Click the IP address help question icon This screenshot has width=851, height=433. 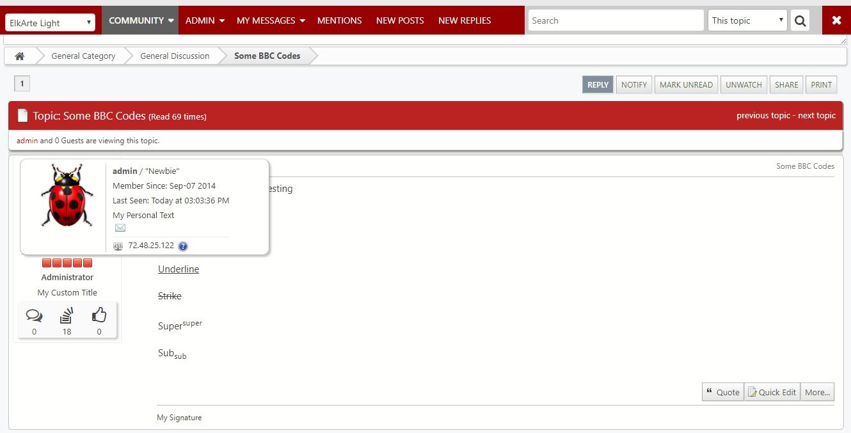[183, 246]
